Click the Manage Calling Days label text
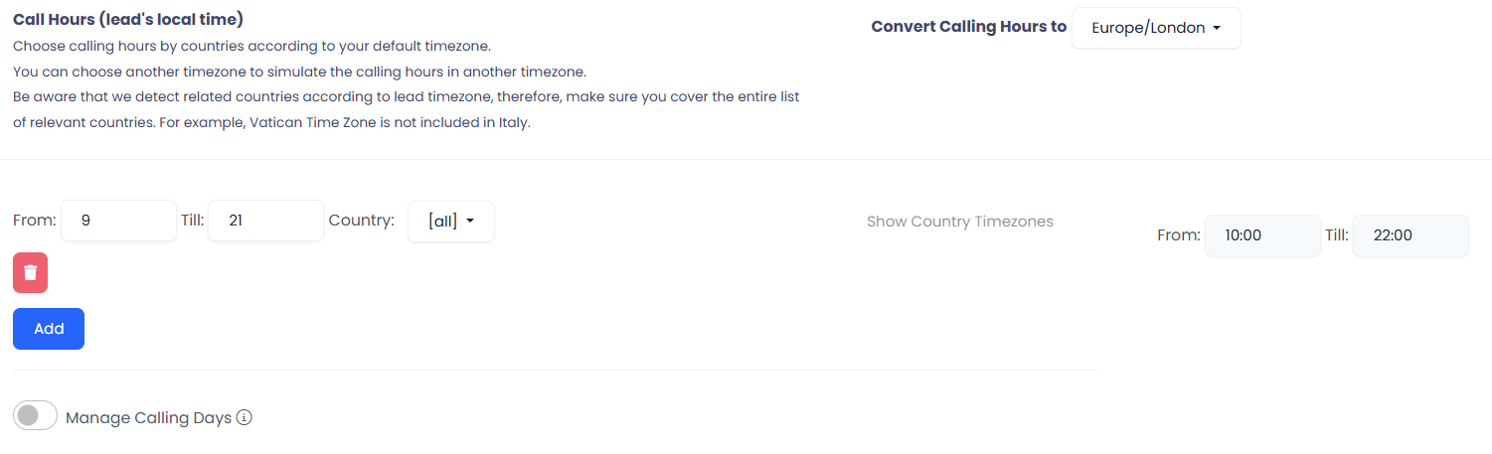Screen dimensions: 1492x454 [148, 417]
